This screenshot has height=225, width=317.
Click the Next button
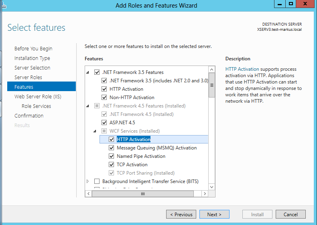[x=214, y=215]
